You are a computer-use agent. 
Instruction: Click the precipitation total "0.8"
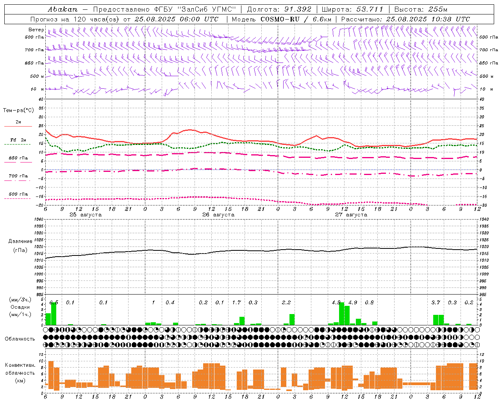[x=369, y=303]
